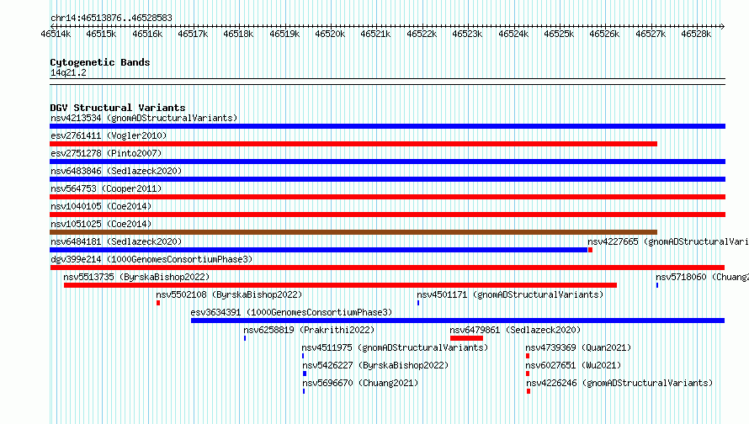Open the nsv4739369 (Quan2021) label

point(578,347)
